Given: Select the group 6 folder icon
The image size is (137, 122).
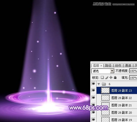Looking at the screenshot, I should coord(104,84).
